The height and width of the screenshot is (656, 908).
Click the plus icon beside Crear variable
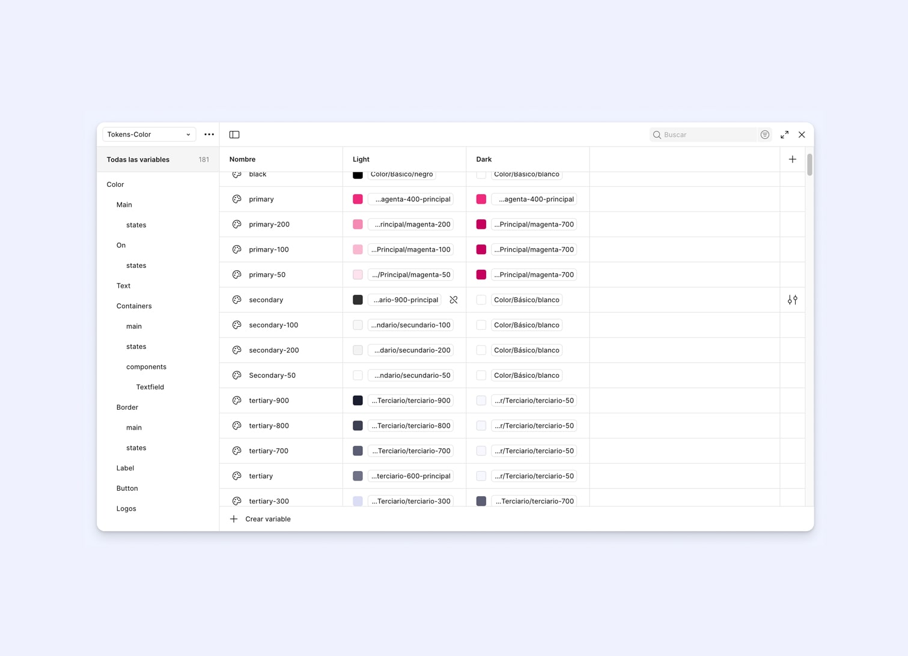click(234, 519)
